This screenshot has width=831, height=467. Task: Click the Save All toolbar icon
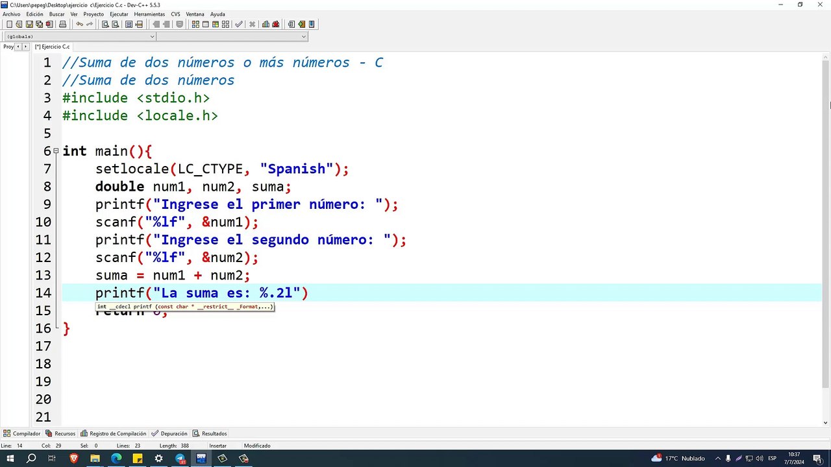coord(39,25)
